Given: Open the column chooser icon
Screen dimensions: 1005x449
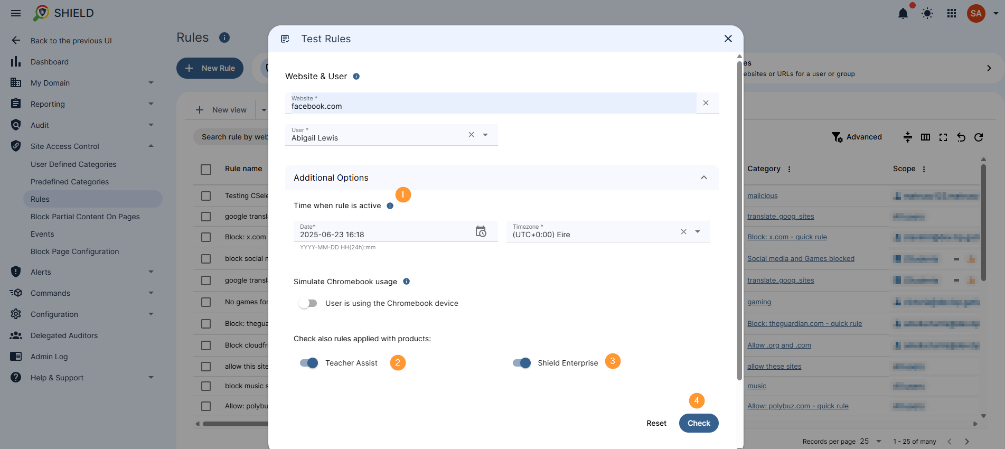Looking at the screenshot, I should [x=925, y=137].
